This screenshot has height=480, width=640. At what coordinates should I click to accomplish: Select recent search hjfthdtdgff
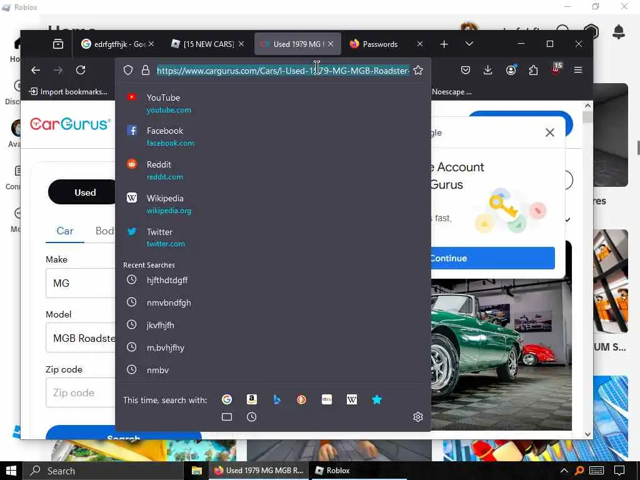pos(272,280)
